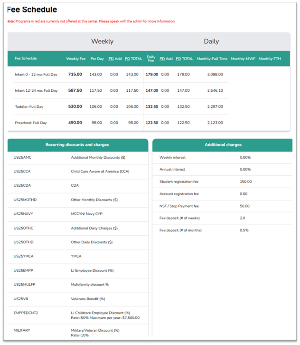Click the Preschool weekly fee 490.00
The image size is (300, 345).
coord(75,123)
